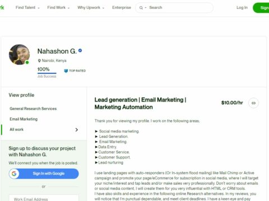Click the 100% Job Success progress bar
This screenshot has height=201, width=269.
pyautogui.click(x=47, y=73)
